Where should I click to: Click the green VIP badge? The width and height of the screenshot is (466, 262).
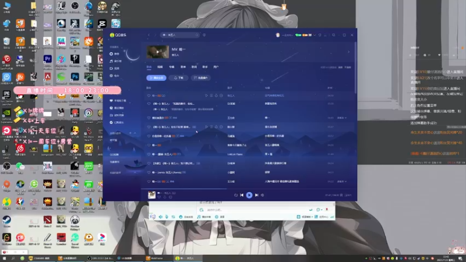(298, 35)
